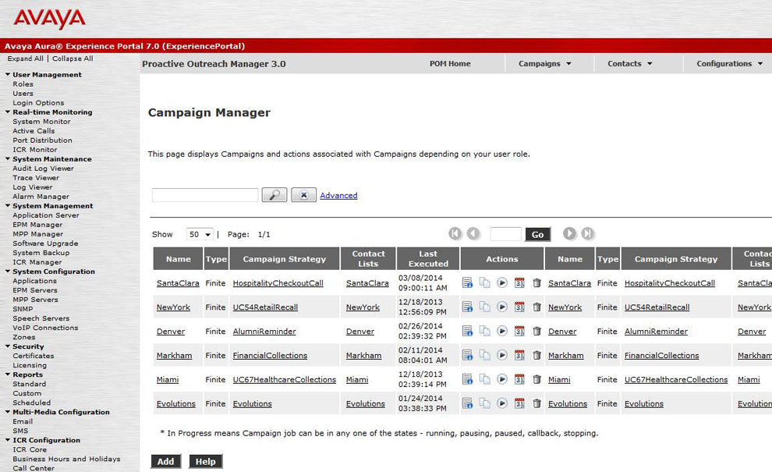Start the NewYork campaign via play icon
The image size is (772, 472).
coord(502,307)
